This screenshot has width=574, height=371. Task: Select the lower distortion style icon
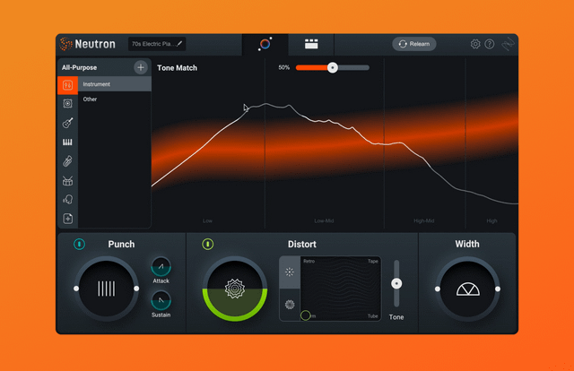(x=290, y=305)
